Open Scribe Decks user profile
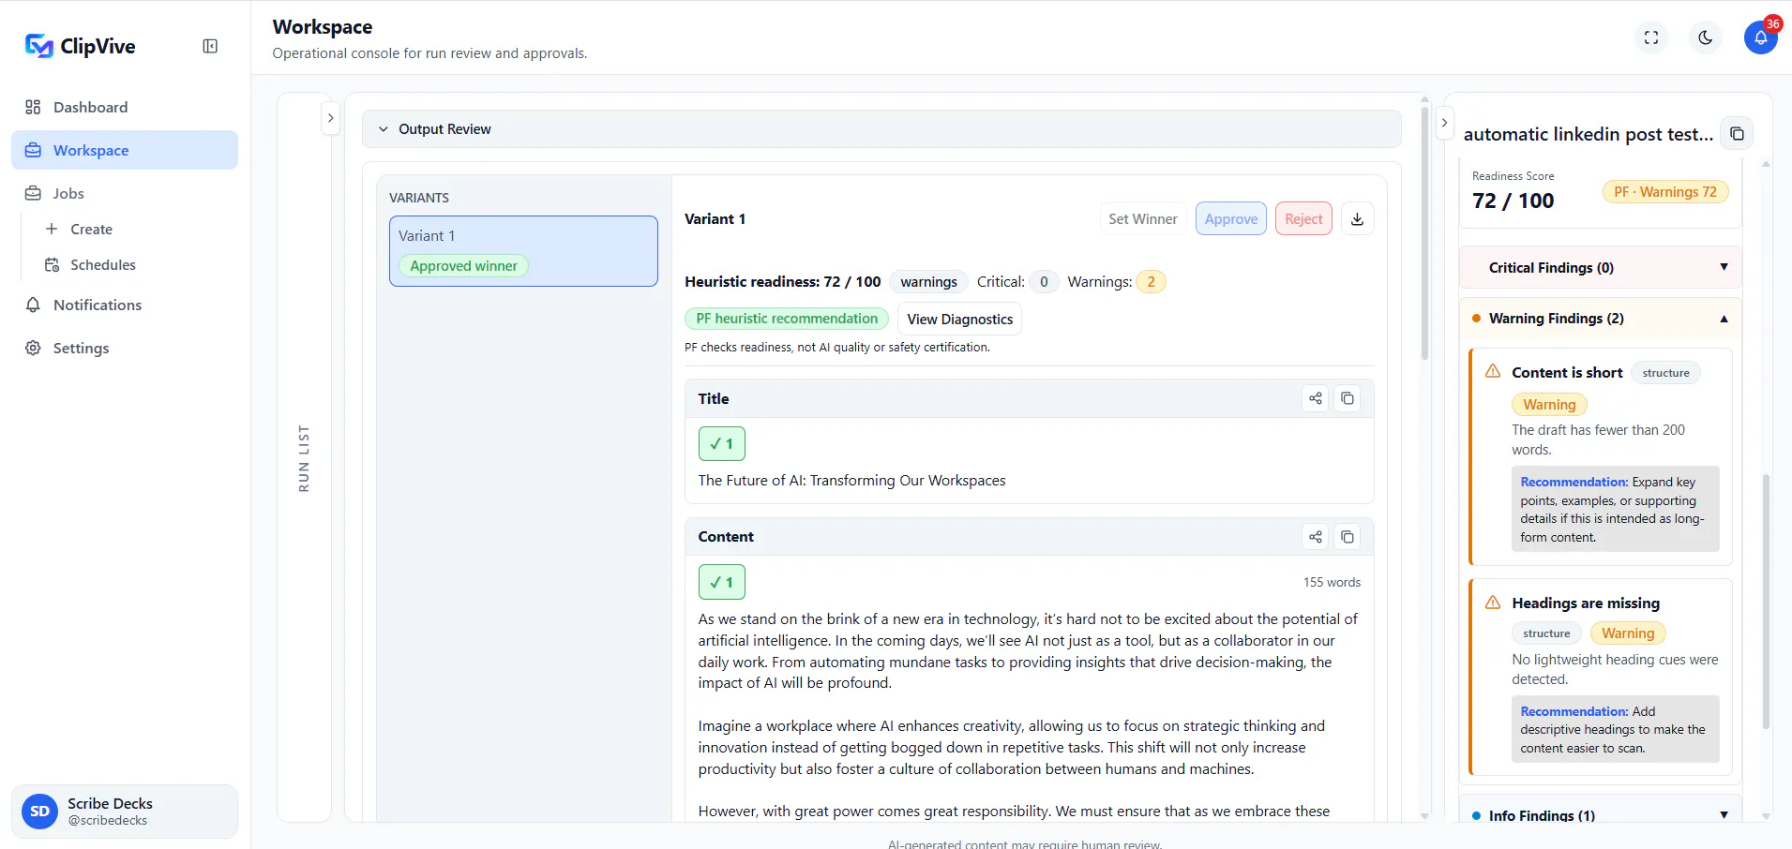The height and width of the screenshot is (849, 1792). [x=125, y=811]
